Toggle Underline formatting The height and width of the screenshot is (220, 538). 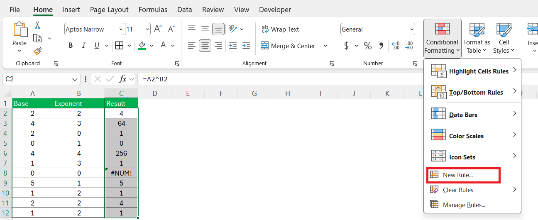(x=97, y=46)
